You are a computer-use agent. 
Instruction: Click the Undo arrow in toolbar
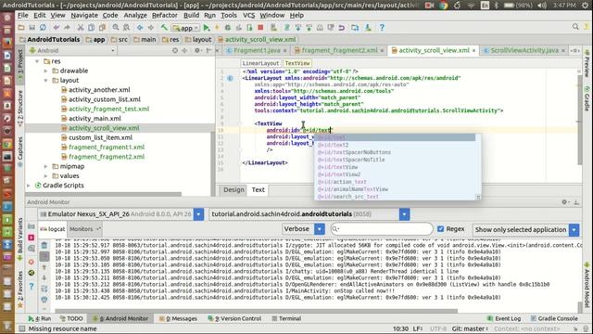tap(57, 28)
